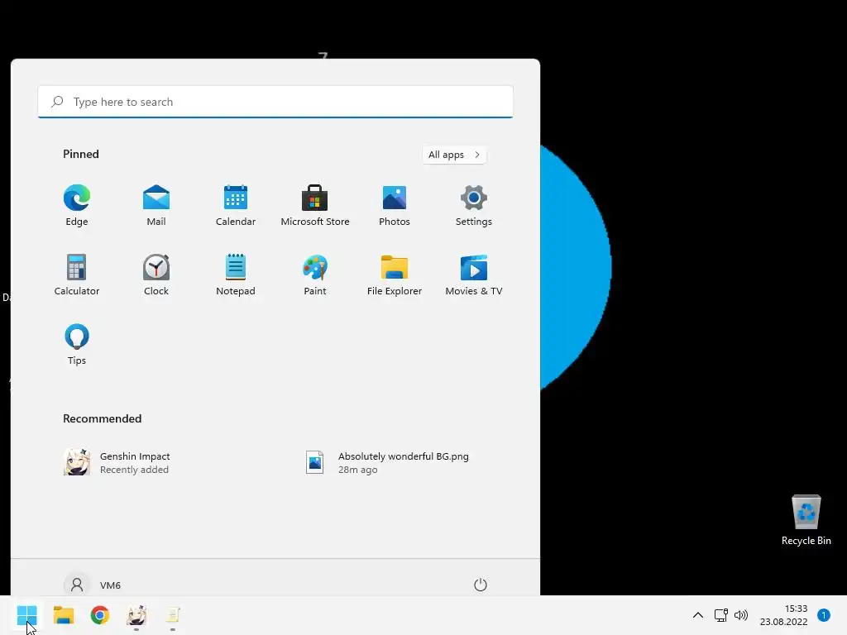Image resolution: width=847 pixels, height=635 pixels.
Task: Open notification center badge
Action: pos(824,615)
